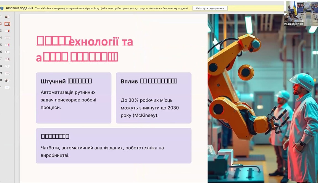
Task: Open slide 8 thumbnail
Action: (x=7, y=66)
